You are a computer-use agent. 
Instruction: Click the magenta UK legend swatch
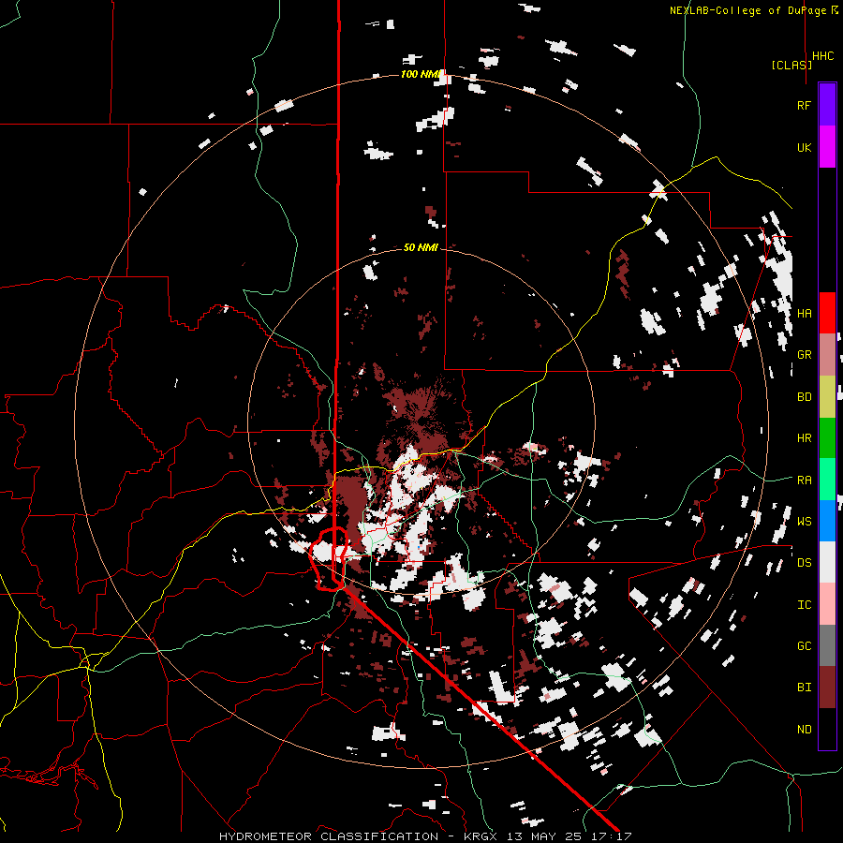827,147
